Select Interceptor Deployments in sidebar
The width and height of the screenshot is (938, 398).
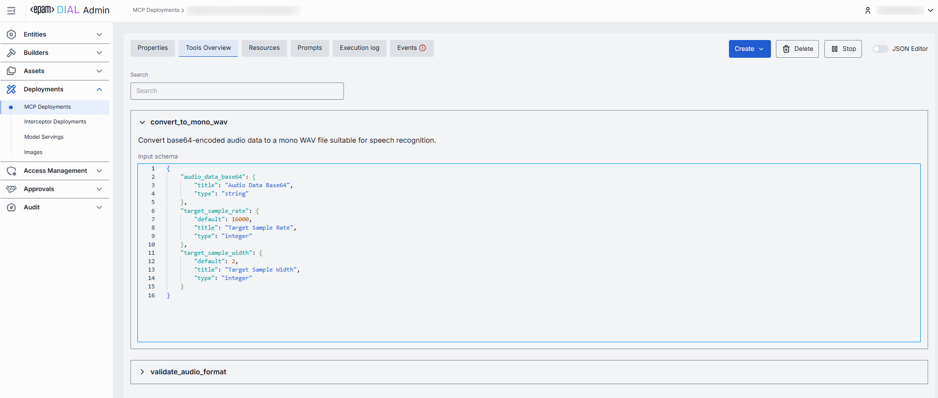pos(55,122)
